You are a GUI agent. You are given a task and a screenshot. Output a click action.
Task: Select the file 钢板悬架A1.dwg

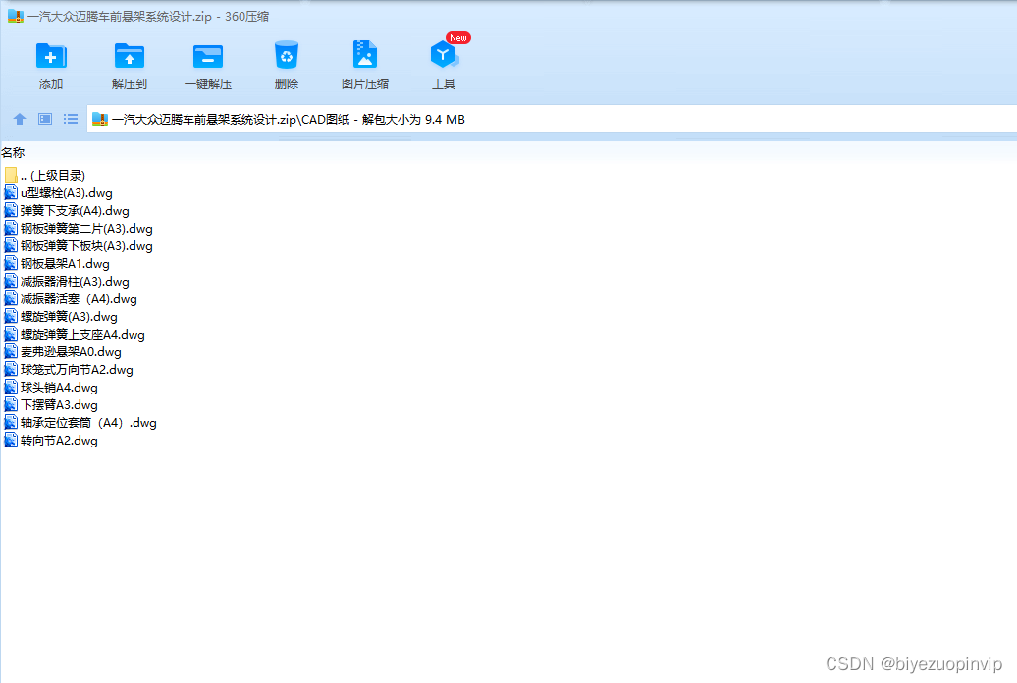pos(65,264)
